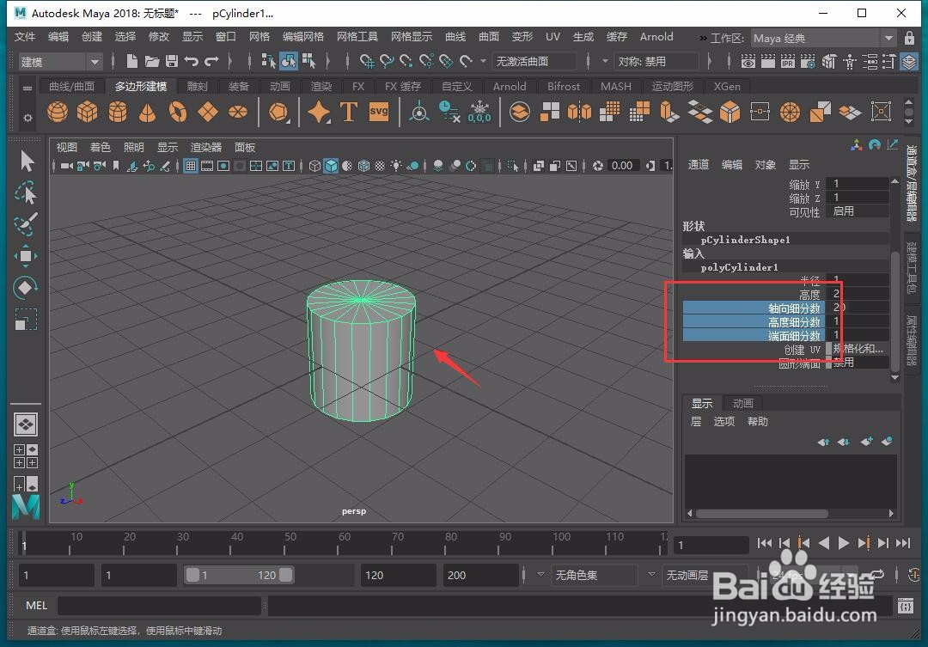Toggle use all lights in viewport
Viewport: 928px width, 647px height.
coord(396,166)
